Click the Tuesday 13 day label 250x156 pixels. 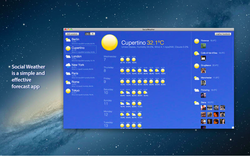pyautogui.click(x=108, y=124)
